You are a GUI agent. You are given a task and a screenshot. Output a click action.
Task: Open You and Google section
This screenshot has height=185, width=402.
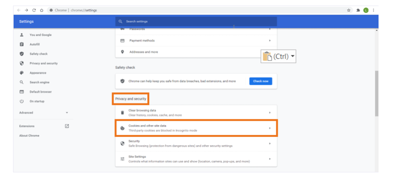(40, 35)
